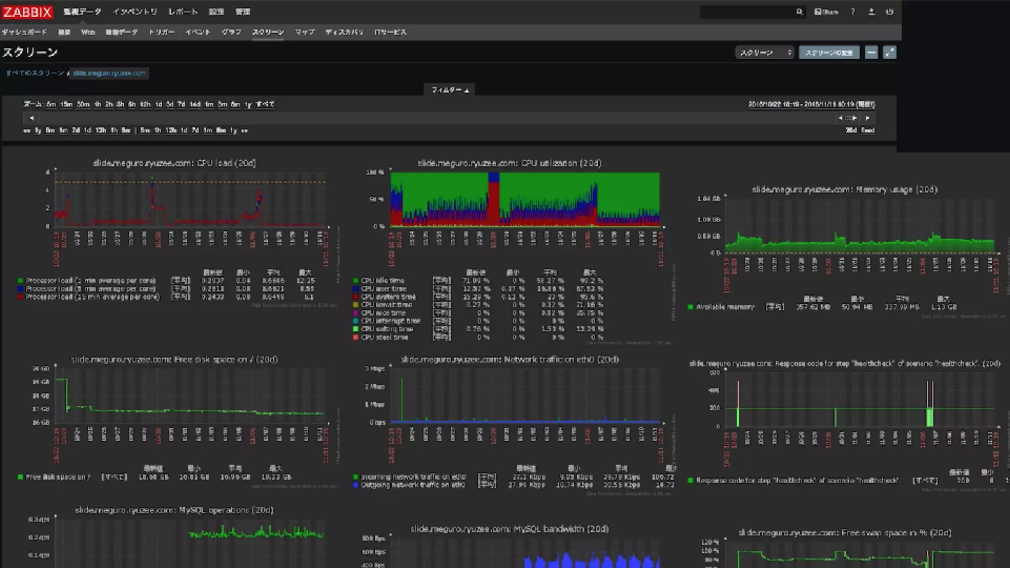Set zoom to 3m

coord(222,105)
